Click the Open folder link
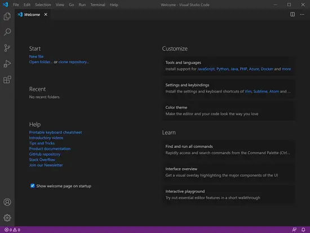The height and width of the screenshot is (233, 310). point(41,62)
